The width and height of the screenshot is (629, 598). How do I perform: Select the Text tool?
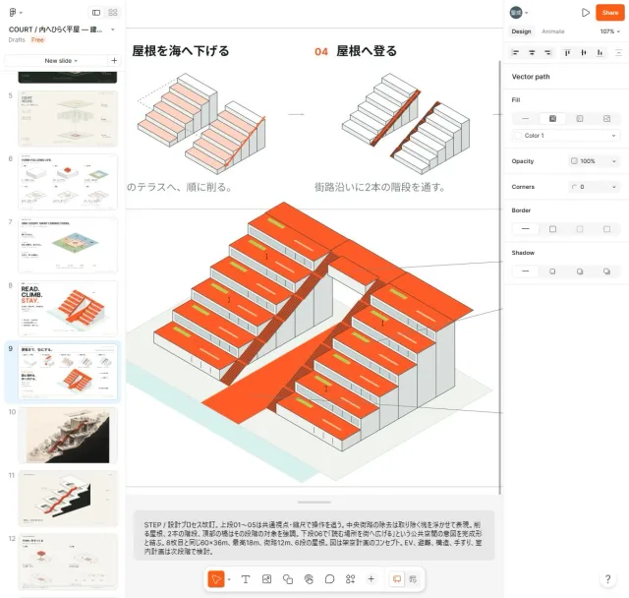tap(246, 579)
